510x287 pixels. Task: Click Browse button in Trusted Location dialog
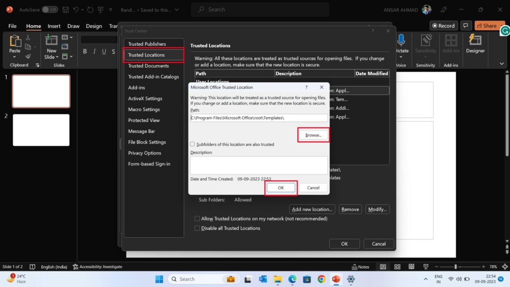point(313,135)
